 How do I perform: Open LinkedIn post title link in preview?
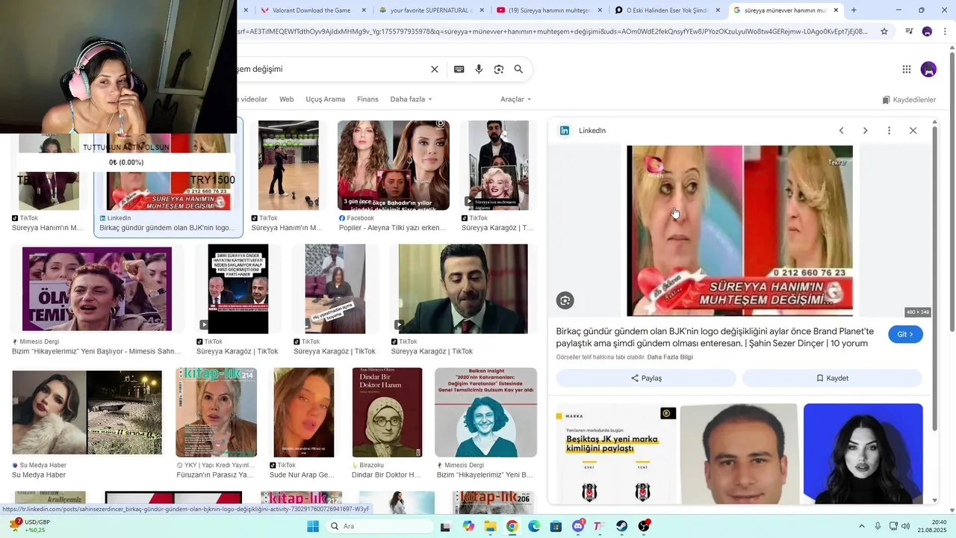(x=715, y=337)
